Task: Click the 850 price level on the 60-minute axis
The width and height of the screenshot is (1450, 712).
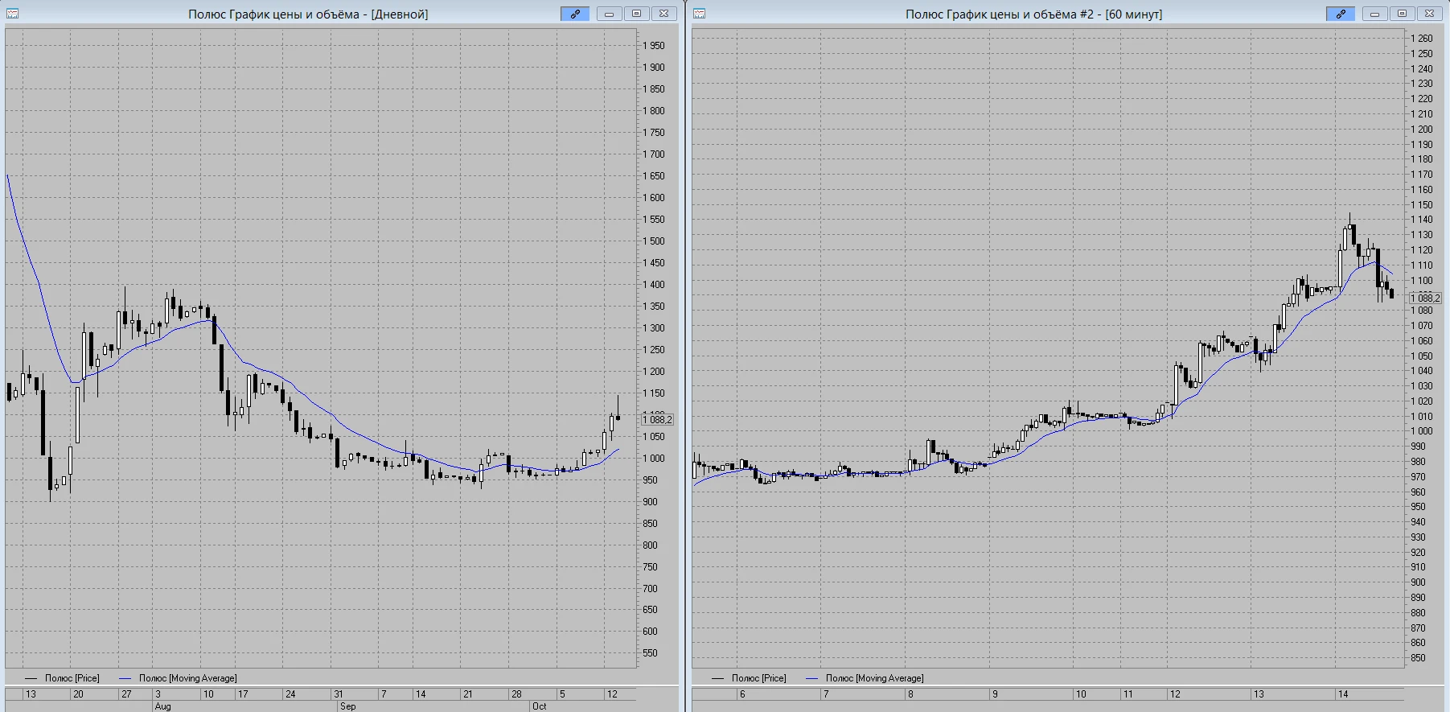Action: 1418,658
